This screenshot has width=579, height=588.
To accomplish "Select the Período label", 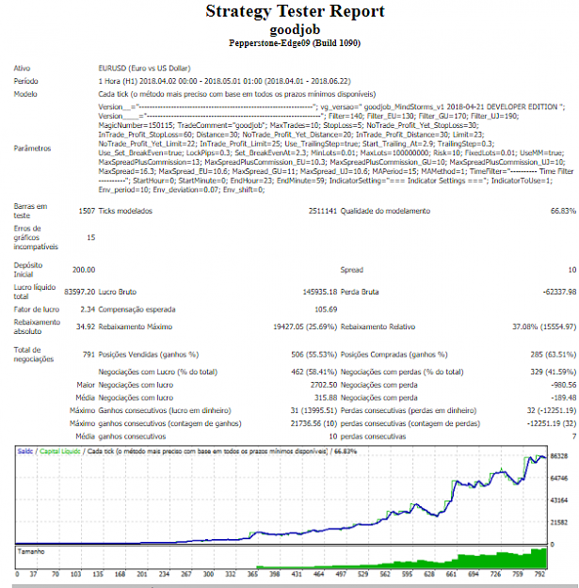I will tap(26, 81).
